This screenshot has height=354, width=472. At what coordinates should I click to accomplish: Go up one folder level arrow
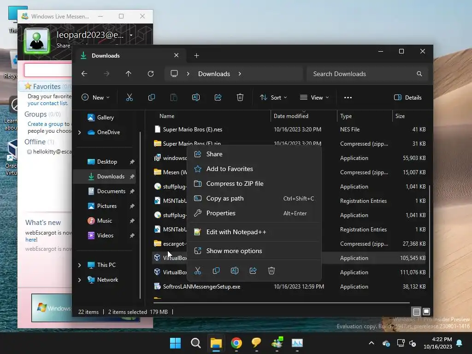[x=129, y=74]
